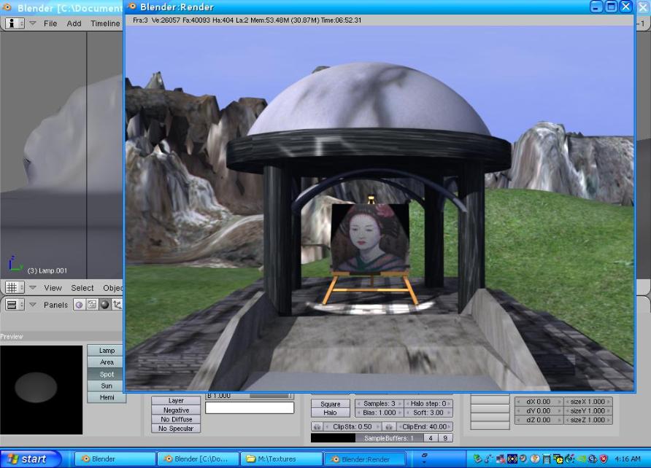This screenshot has height=468, width=651.
Task: Select the Script context icon in Panels
Action: point(91,305)
